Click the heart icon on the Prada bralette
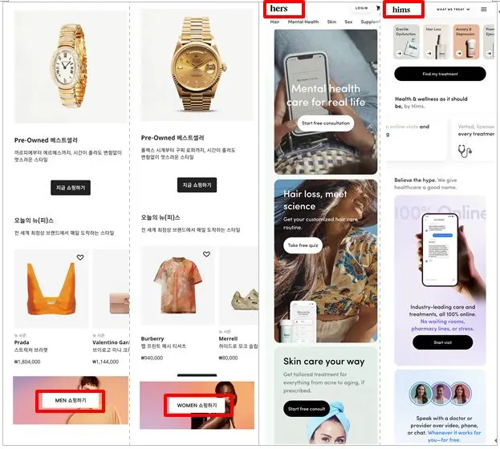This screenshot has width=500, height=449. click(80, 257)
